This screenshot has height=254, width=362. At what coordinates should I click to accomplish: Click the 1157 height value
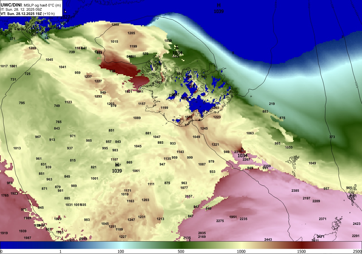[142, 104]
